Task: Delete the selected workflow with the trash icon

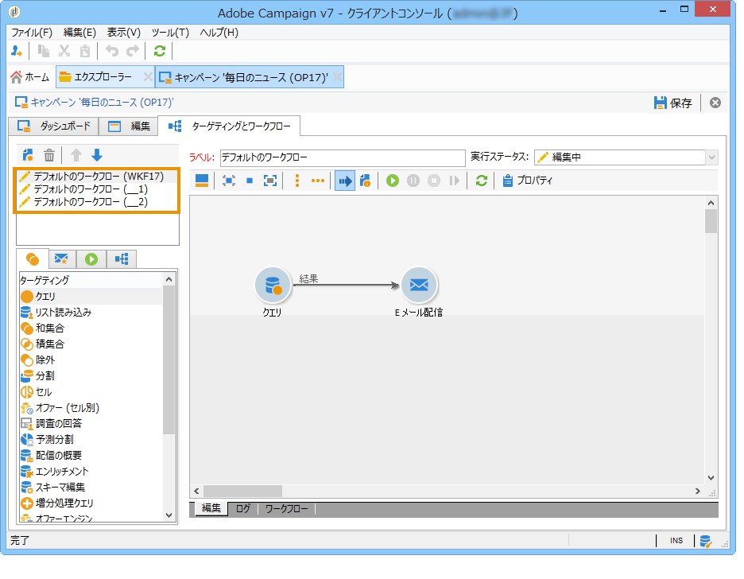Action: coord(49,155)
